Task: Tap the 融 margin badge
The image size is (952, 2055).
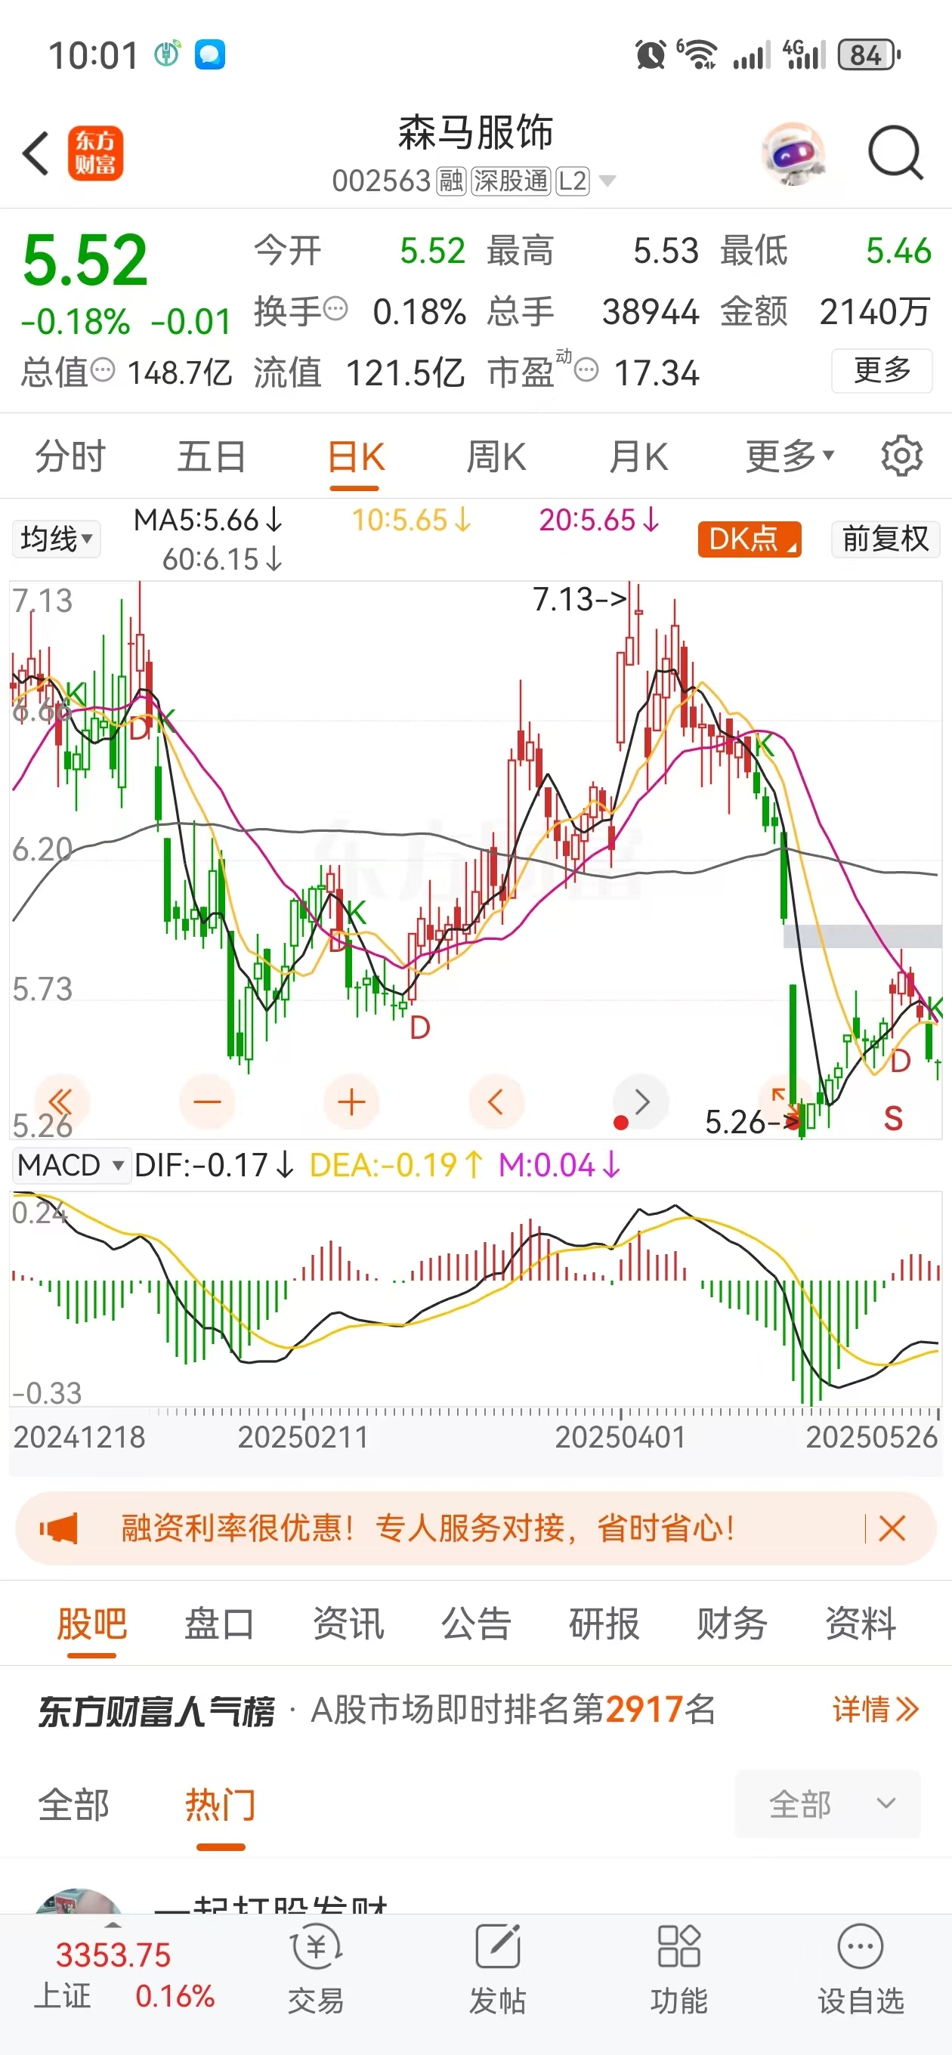Action: point(451,181)
